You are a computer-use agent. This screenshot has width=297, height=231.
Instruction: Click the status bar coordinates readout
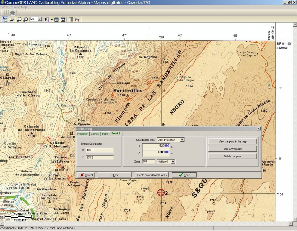tap(38, 228)
